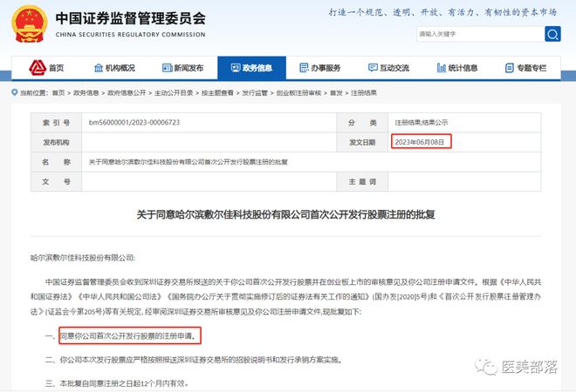The height and width of the screenshot is (392, 576).
Task: Click the screen icon beside 政务信息
Action: pos(236,68)
